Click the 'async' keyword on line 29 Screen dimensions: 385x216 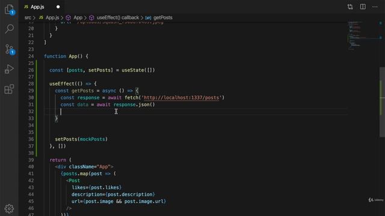tap(109, 91)
